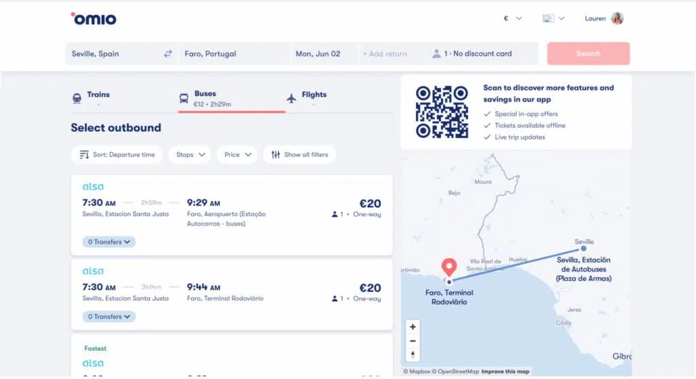Viewport: 696px width, 379px height.
Task: Open Lauren's profile avatar
Action: (x=617, y=18)
